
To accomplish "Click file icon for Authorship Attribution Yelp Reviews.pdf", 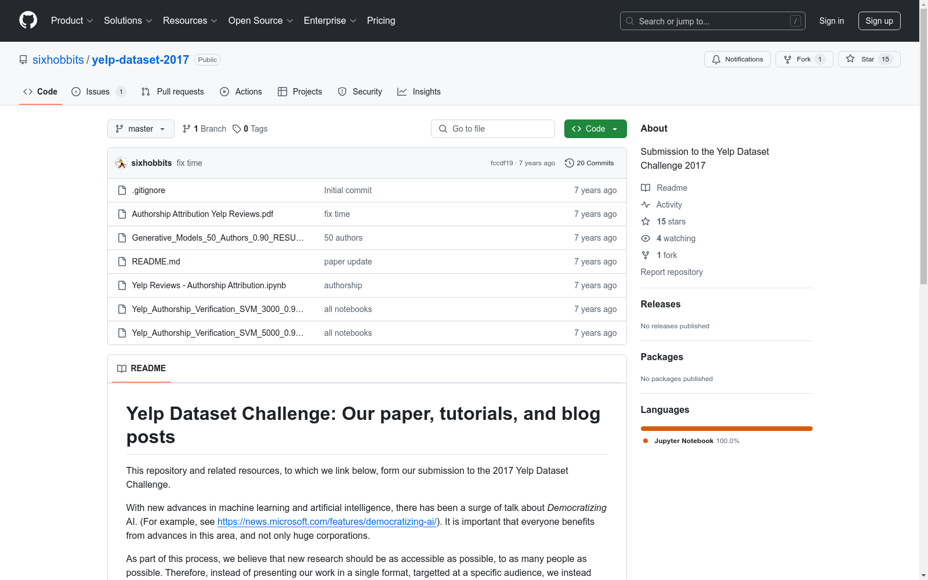I will 122,214.
